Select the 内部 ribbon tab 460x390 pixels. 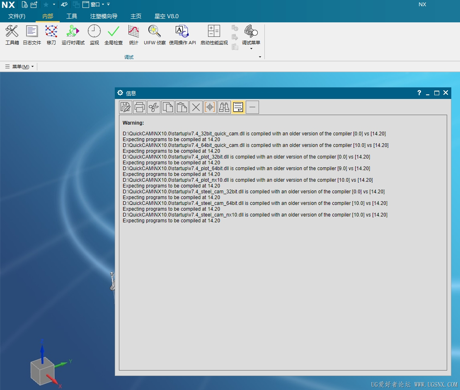click(48, 16)
